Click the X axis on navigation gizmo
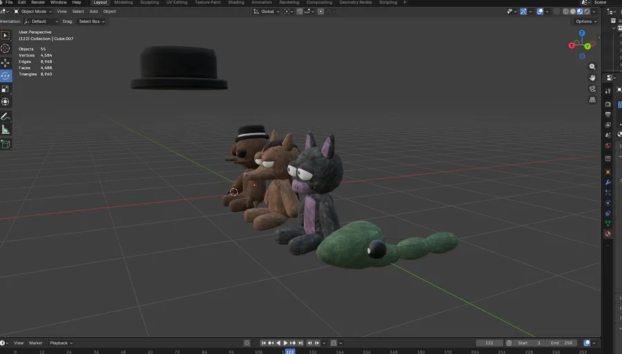 (572, 46)
